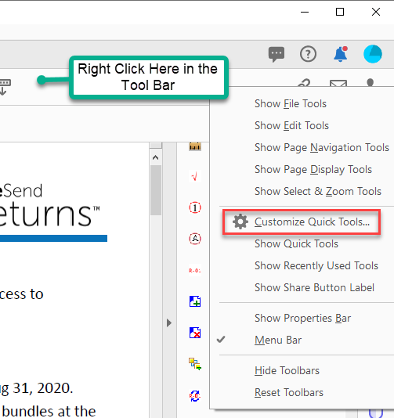The width and height of the screenshot is (394, 418).
Task: Click the ruler measurement icon
Action: point(195,146)
